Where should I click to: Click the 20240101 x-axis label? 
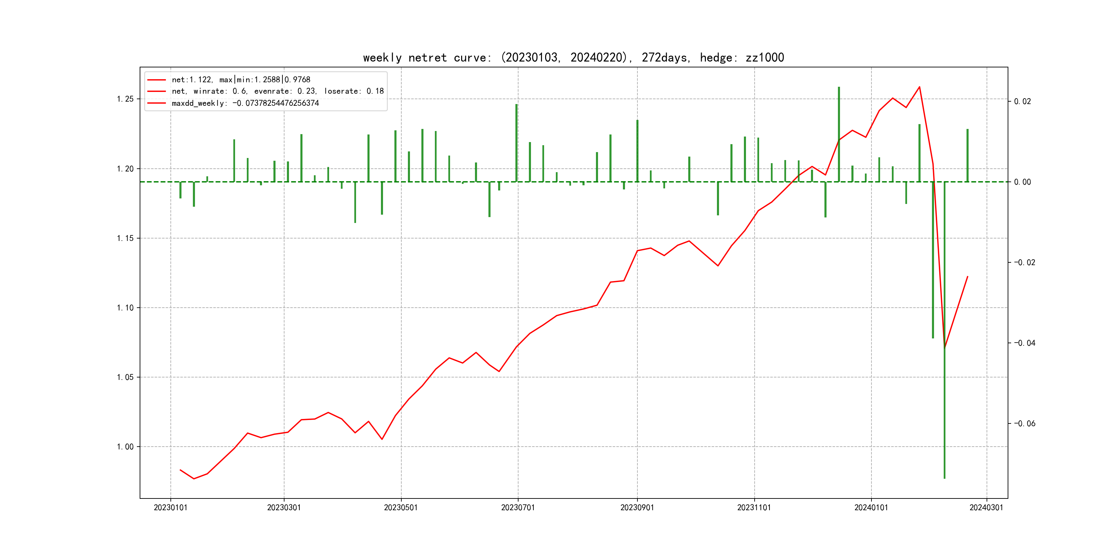(871, 507)
